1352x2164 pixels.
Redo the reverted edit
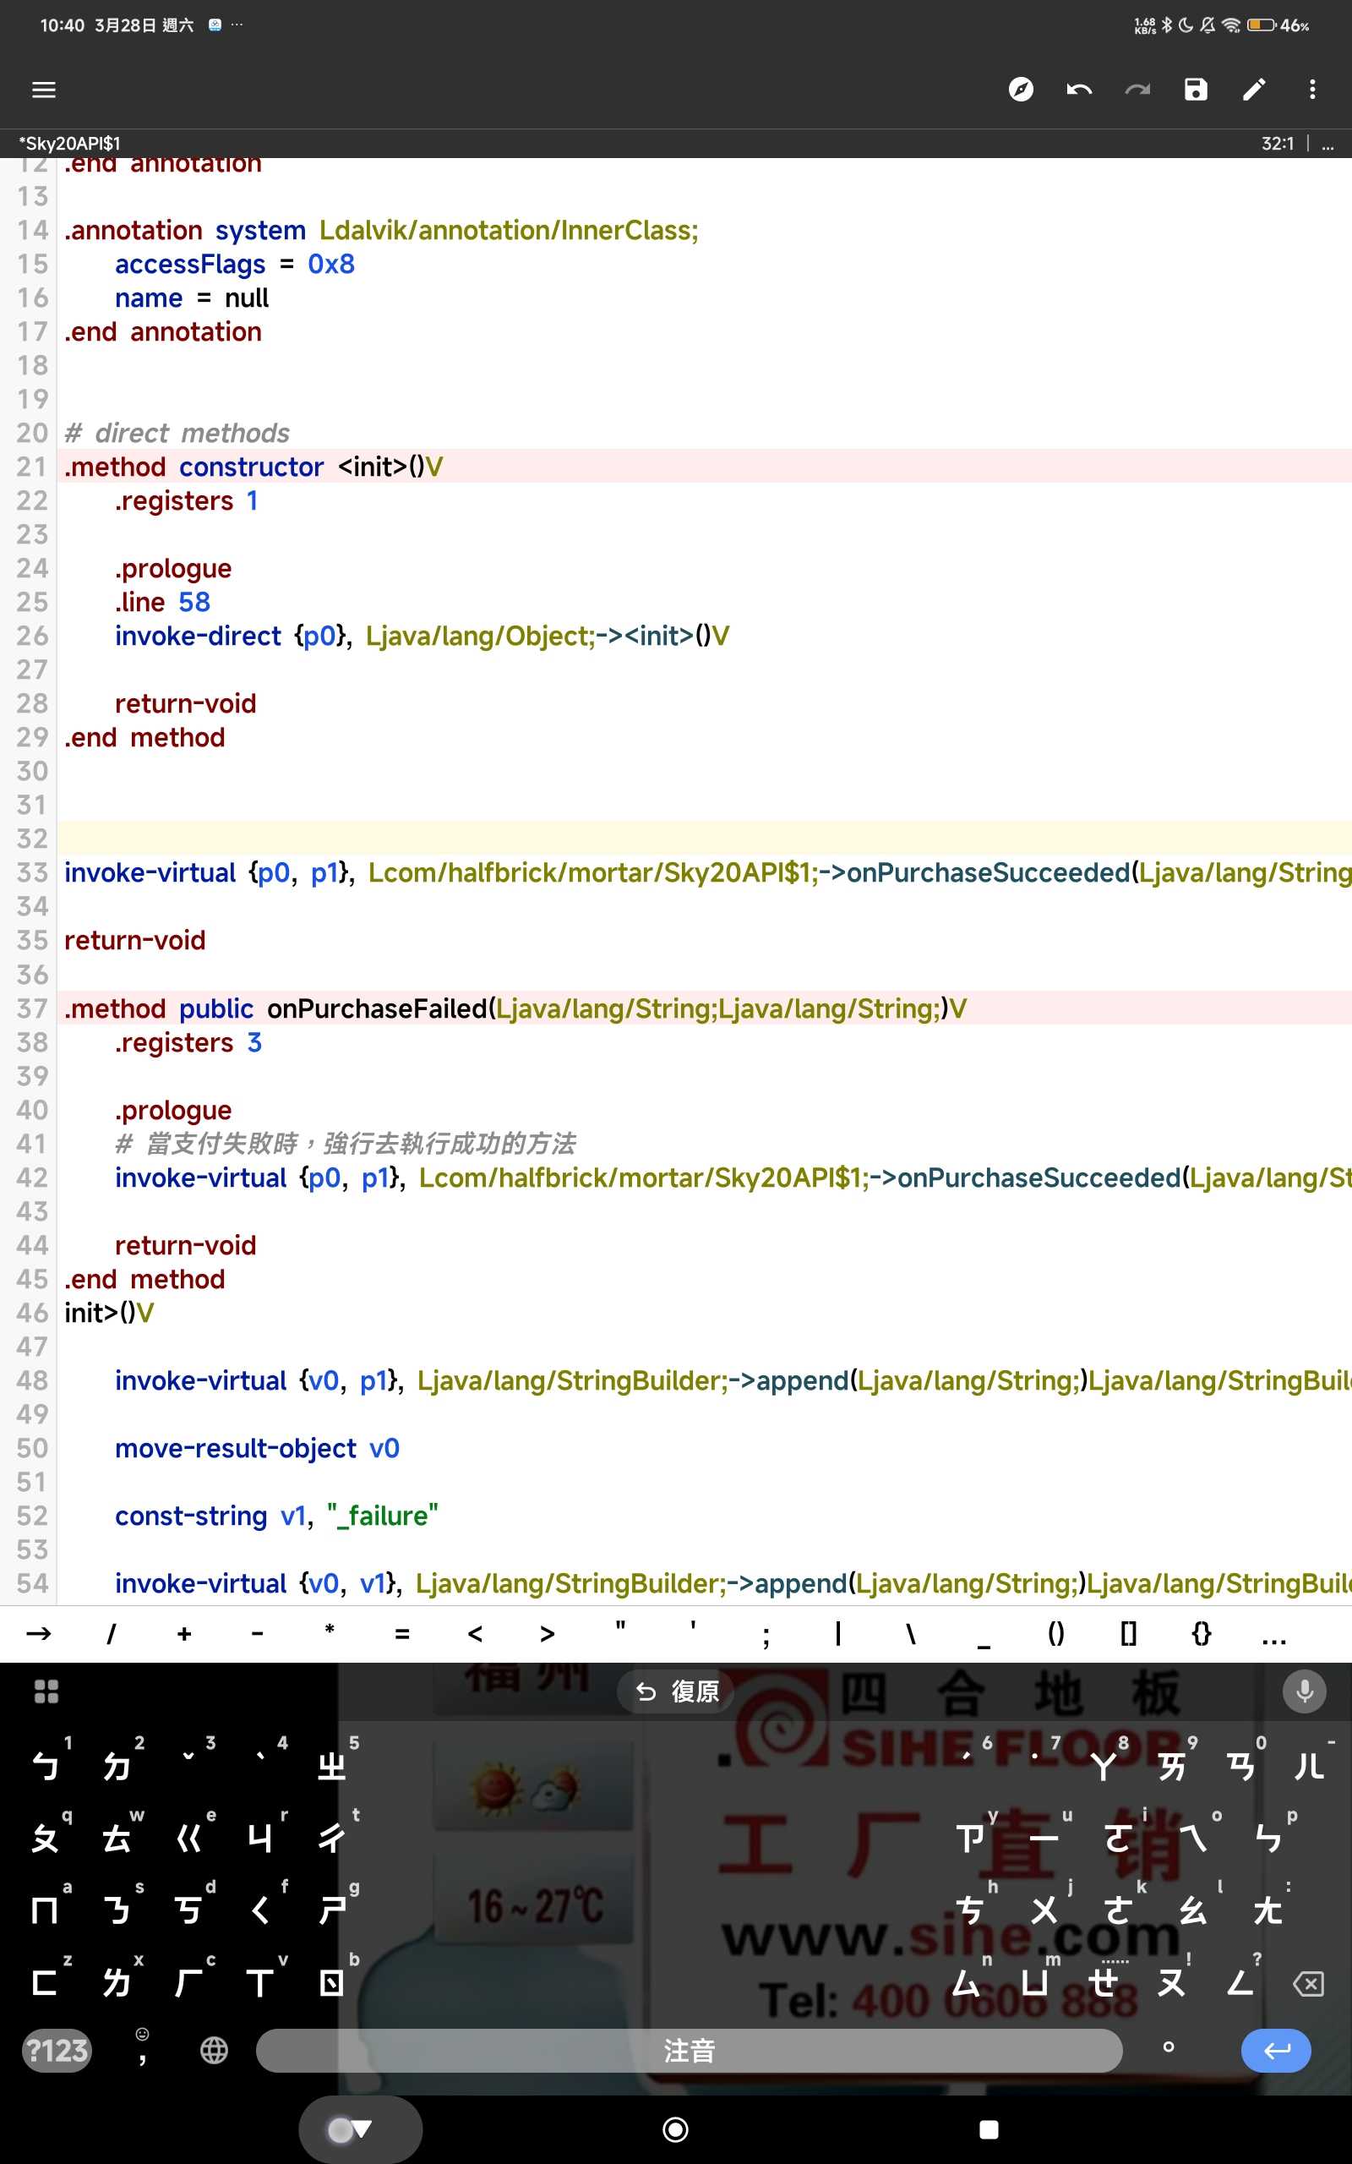click(x=1137, y=90)
